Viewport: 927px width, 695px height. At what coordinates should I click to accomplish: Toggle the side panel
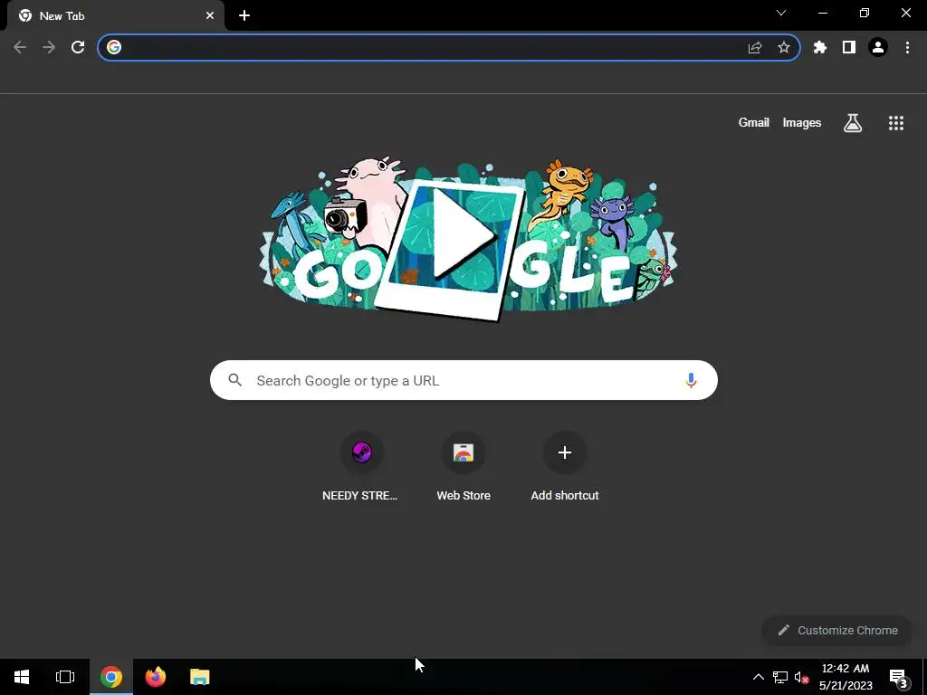point(849,47)
